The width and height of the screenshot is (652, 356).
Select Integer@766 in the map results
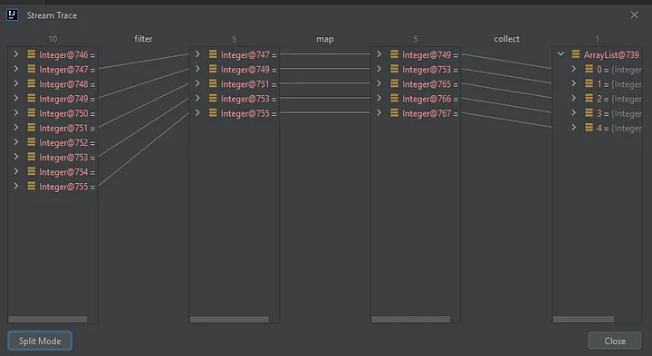point(416,99)
